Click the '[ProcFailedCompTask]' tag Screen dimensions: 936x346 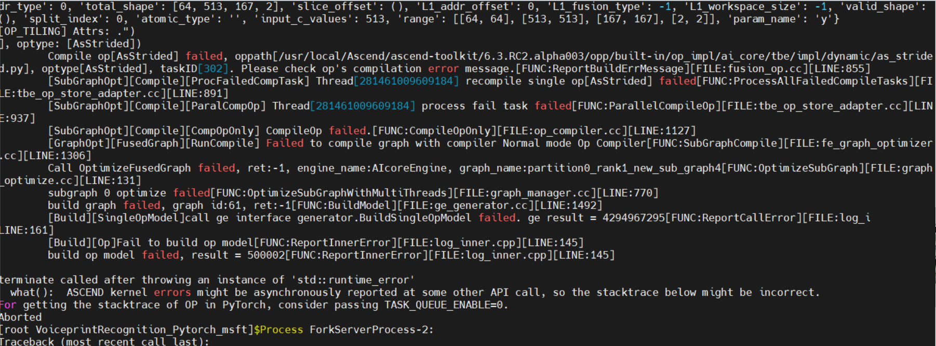248,81
